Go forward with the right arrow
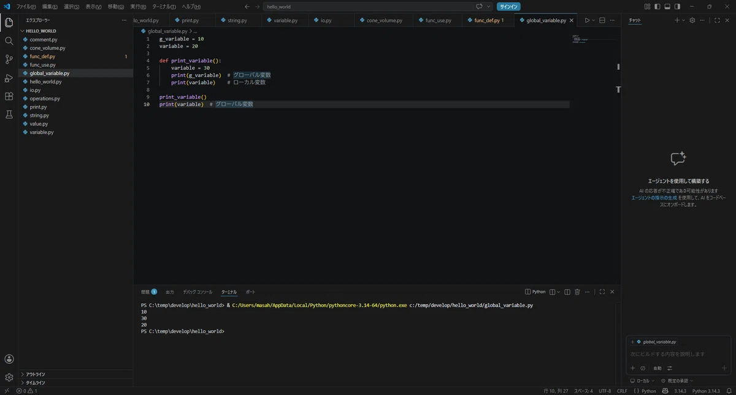The image size is (736, 395). click(257, 7)
